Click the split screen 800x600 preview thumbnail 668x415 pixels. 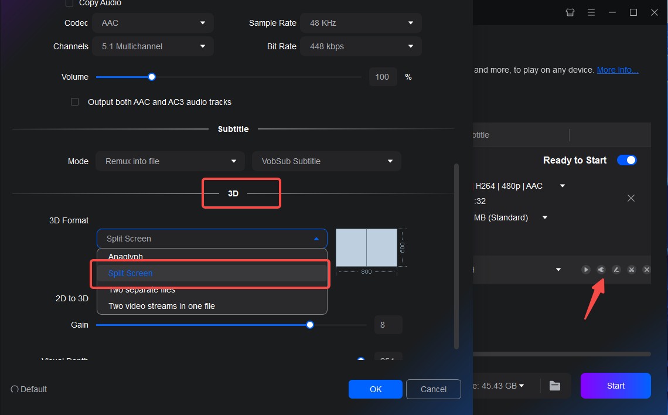pyautogui.click(x=366, y=247)
